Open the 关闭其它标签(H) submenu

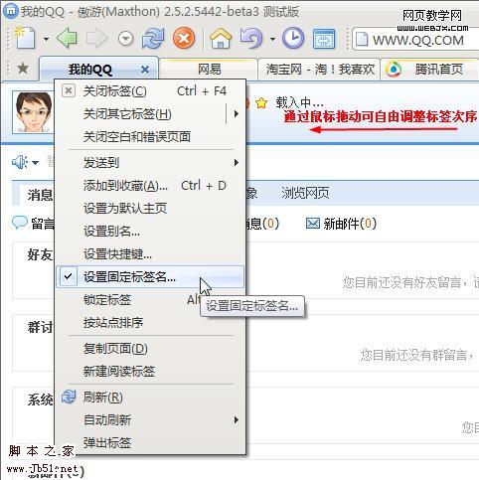point(150,114)
